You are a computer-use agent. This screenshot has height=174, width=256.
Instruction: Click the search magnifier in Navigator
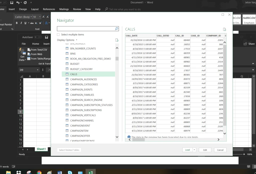(116, 29)
